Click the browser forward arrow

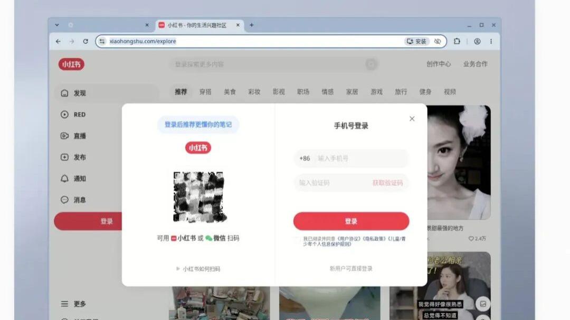[72, 41]
